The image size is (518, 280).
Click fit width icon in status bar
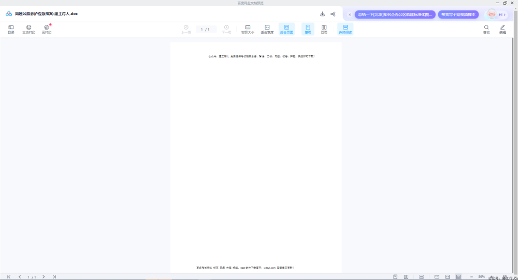[448, 277]
